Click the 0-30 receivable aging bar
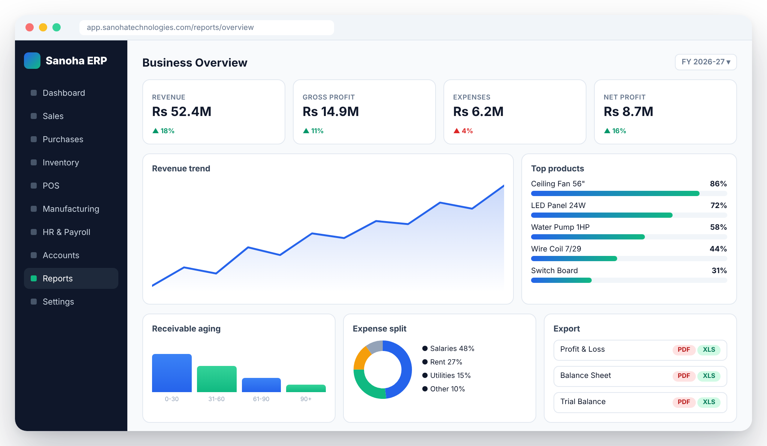Viewport: 767px width, 446px height. (x=172, y=373)
